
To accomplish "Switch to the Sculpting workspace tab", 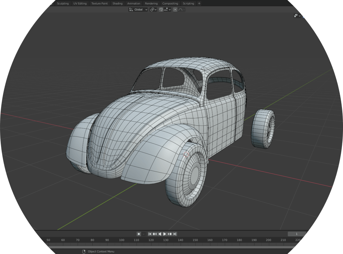I will [63, 4].
